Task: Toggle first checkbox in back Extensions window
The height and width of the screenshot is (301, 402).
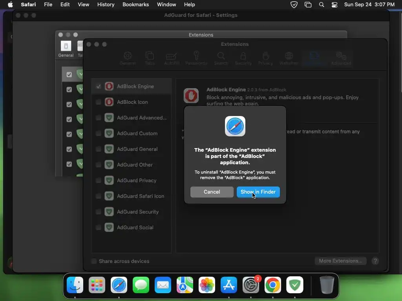Action: [69, 74]
